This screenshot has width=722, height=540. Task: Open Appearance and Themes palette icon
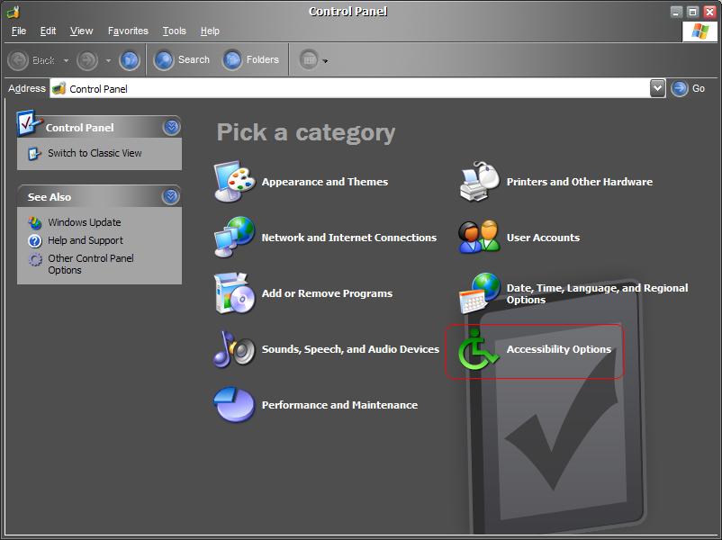point(234,182)
